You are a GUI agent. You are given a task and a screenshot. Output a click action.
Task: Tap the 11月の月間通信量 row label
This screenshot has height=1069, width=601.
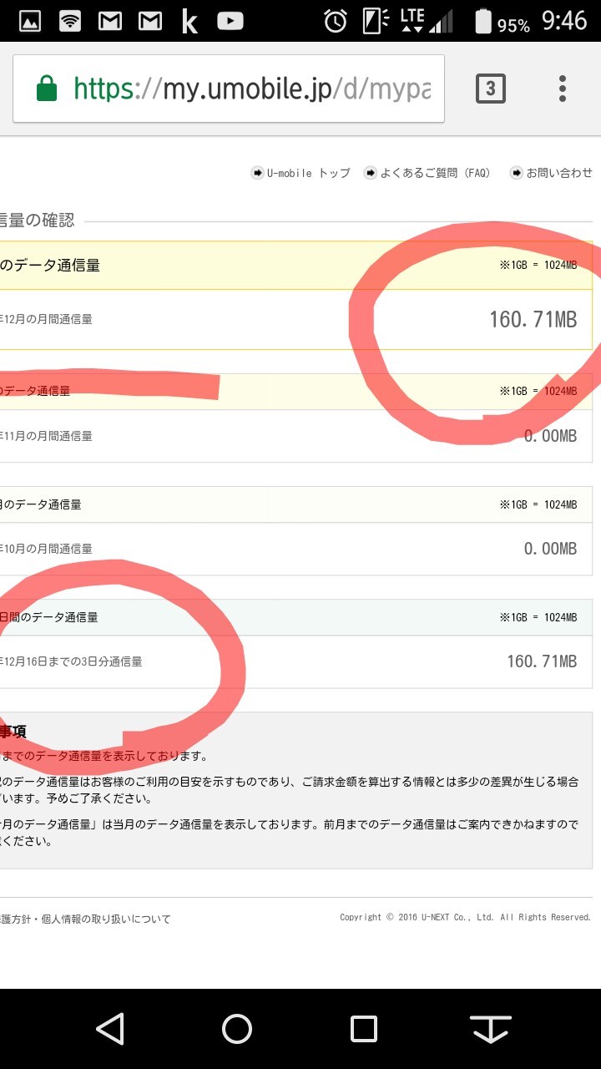click(46, 436)
